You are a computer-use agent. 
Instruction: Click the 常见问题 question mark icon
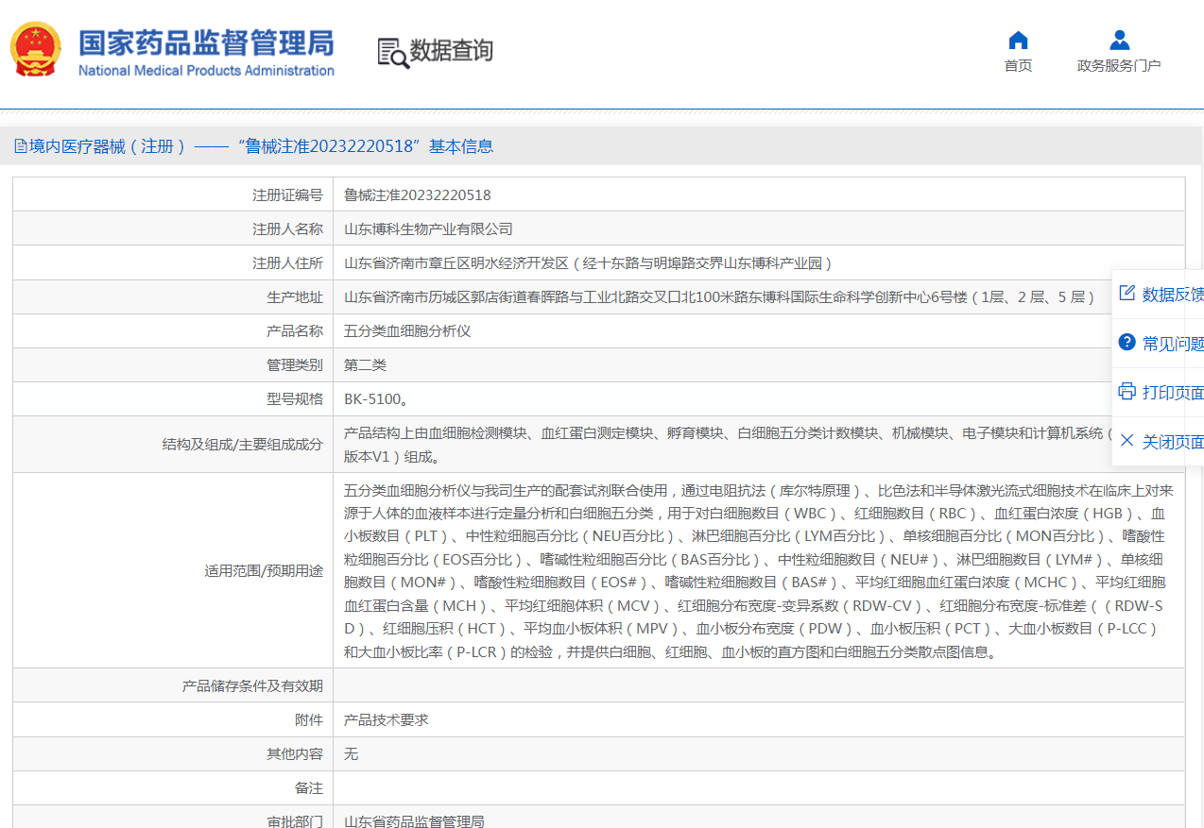(x=1127, y=343)
